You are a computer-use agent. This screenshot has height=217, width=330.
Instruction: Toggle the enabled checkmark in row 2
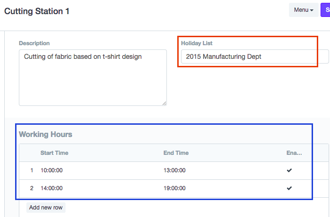click(x=289, y=188)
